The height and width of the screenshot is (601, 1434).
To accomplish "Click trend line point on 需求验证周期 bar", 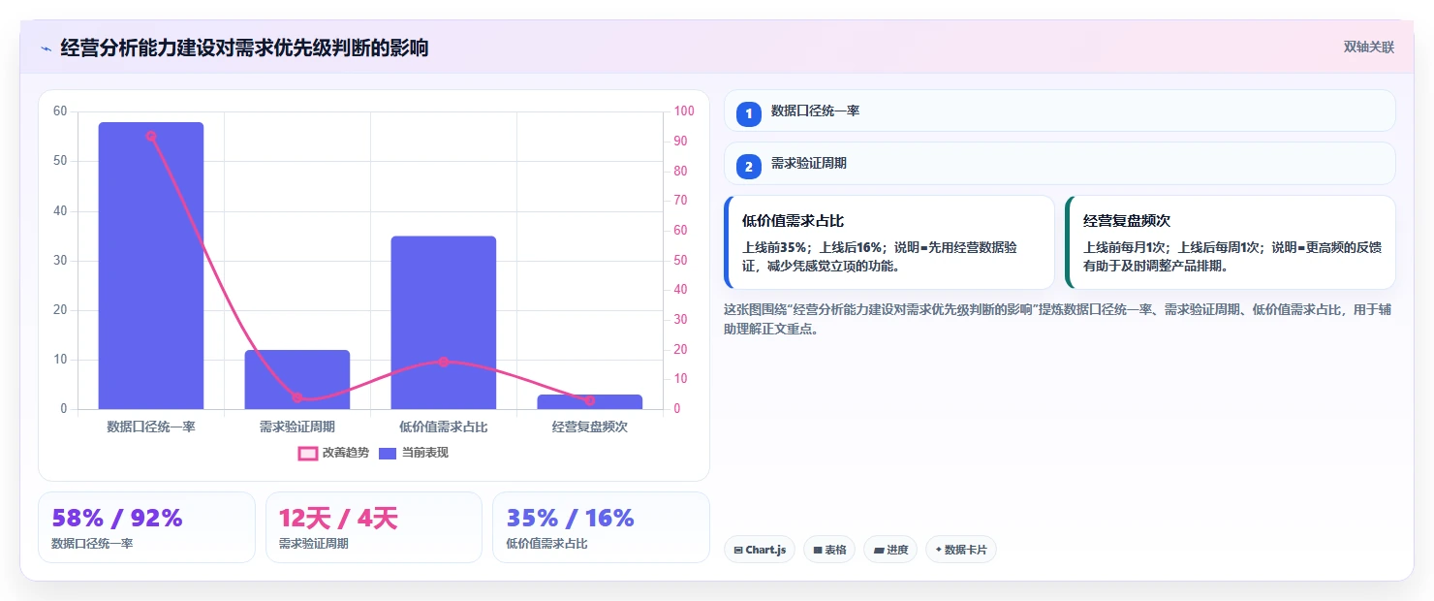I will (297, 397).
